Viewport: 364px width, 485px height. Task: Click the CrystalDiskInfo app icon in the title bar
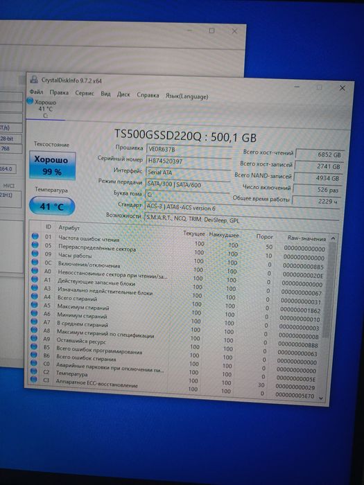click(34, 79)
